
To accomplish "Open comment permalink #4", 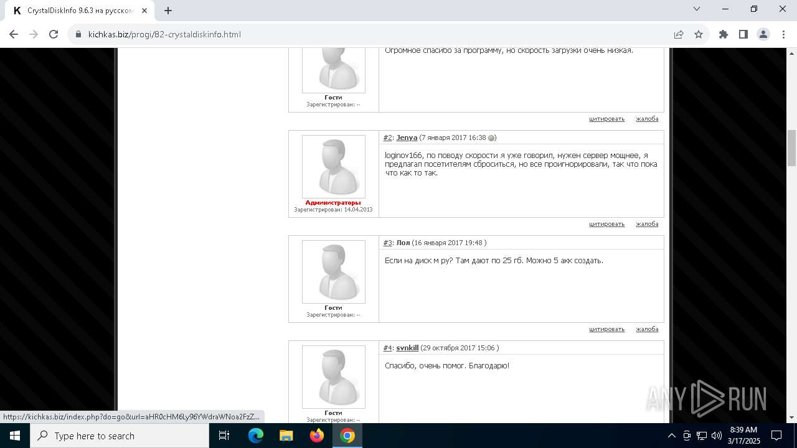I will click(388, 348).
